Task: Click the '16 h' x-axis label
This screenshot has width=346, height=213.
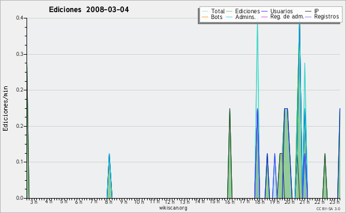Action: 230,202
